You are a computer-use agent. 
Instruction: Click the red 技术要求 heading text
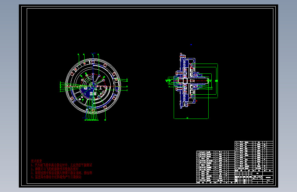pyautogui.click(x=37, y=161)
